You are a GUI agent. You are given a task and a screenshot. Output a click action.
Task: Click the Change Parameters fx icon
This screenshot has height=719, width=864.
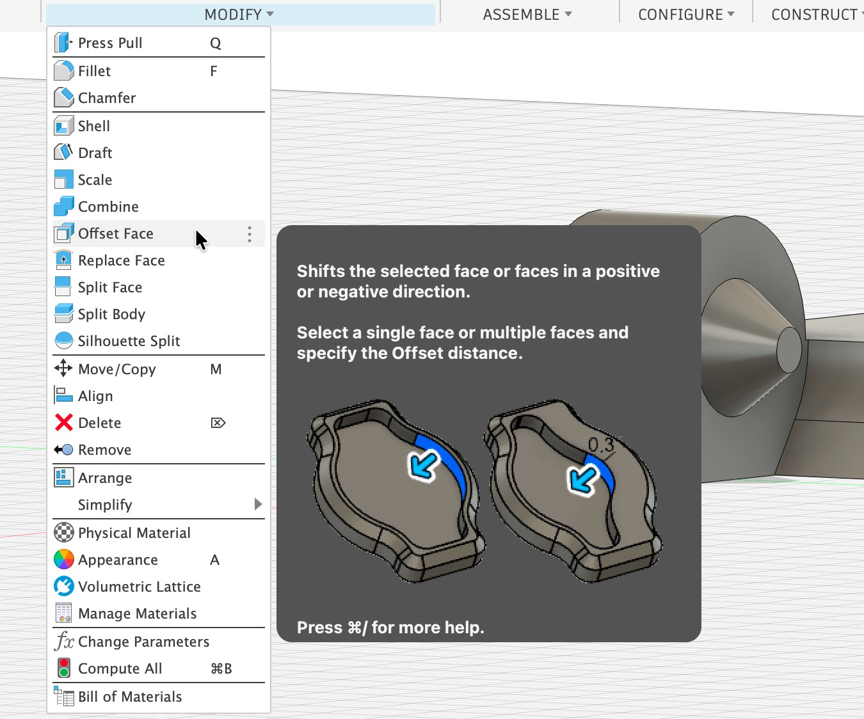click(x=65, y=642)
